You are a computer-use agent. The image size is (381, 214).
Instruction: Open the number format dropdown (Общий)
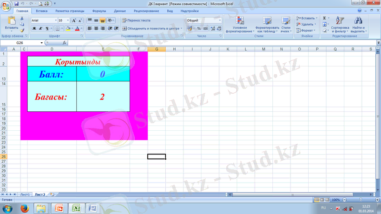pos(220,20)
